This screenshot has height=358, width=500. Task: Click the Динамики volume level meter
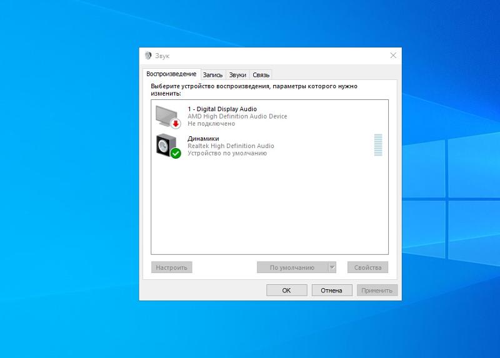tap(378, 145)
